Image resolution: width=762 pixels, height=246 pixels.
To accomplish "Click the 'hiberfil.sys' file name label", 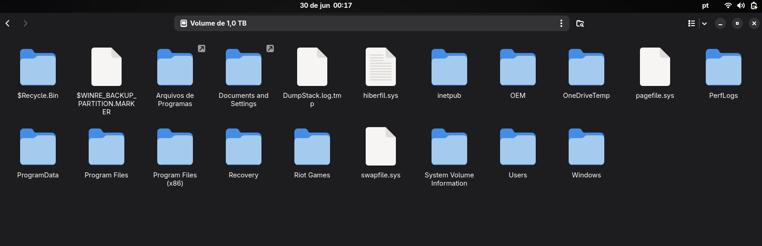I will click(x=381, y=96).
